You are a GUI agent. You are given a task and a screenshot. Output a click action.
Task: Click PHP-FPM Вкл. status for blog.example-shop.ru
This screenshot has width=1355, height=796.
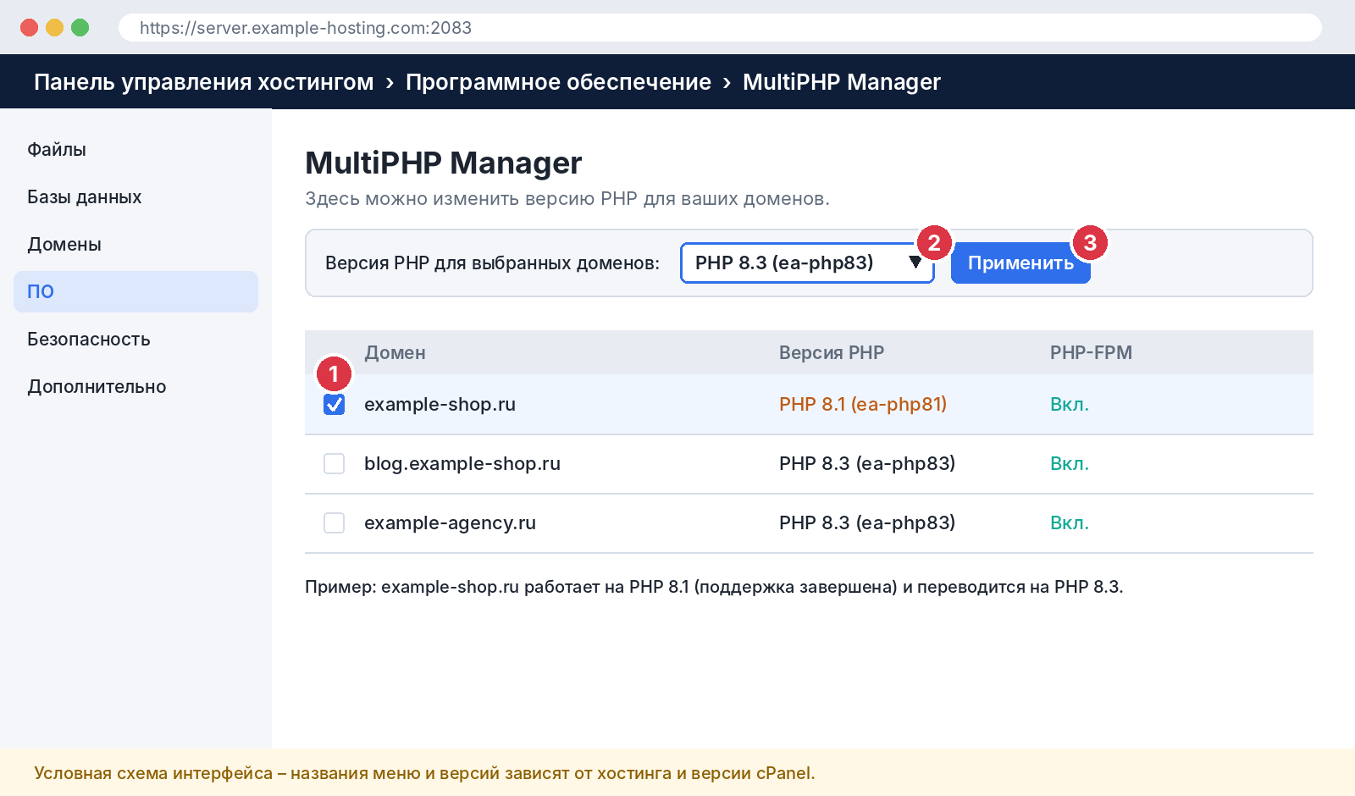1070,464
